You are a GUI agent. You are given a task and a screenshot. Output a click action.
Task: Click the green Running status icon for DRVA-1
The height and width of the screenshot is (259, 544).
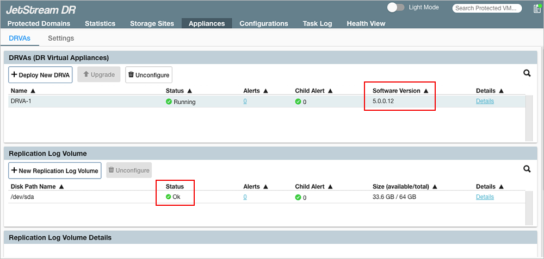tap(169, 102)
